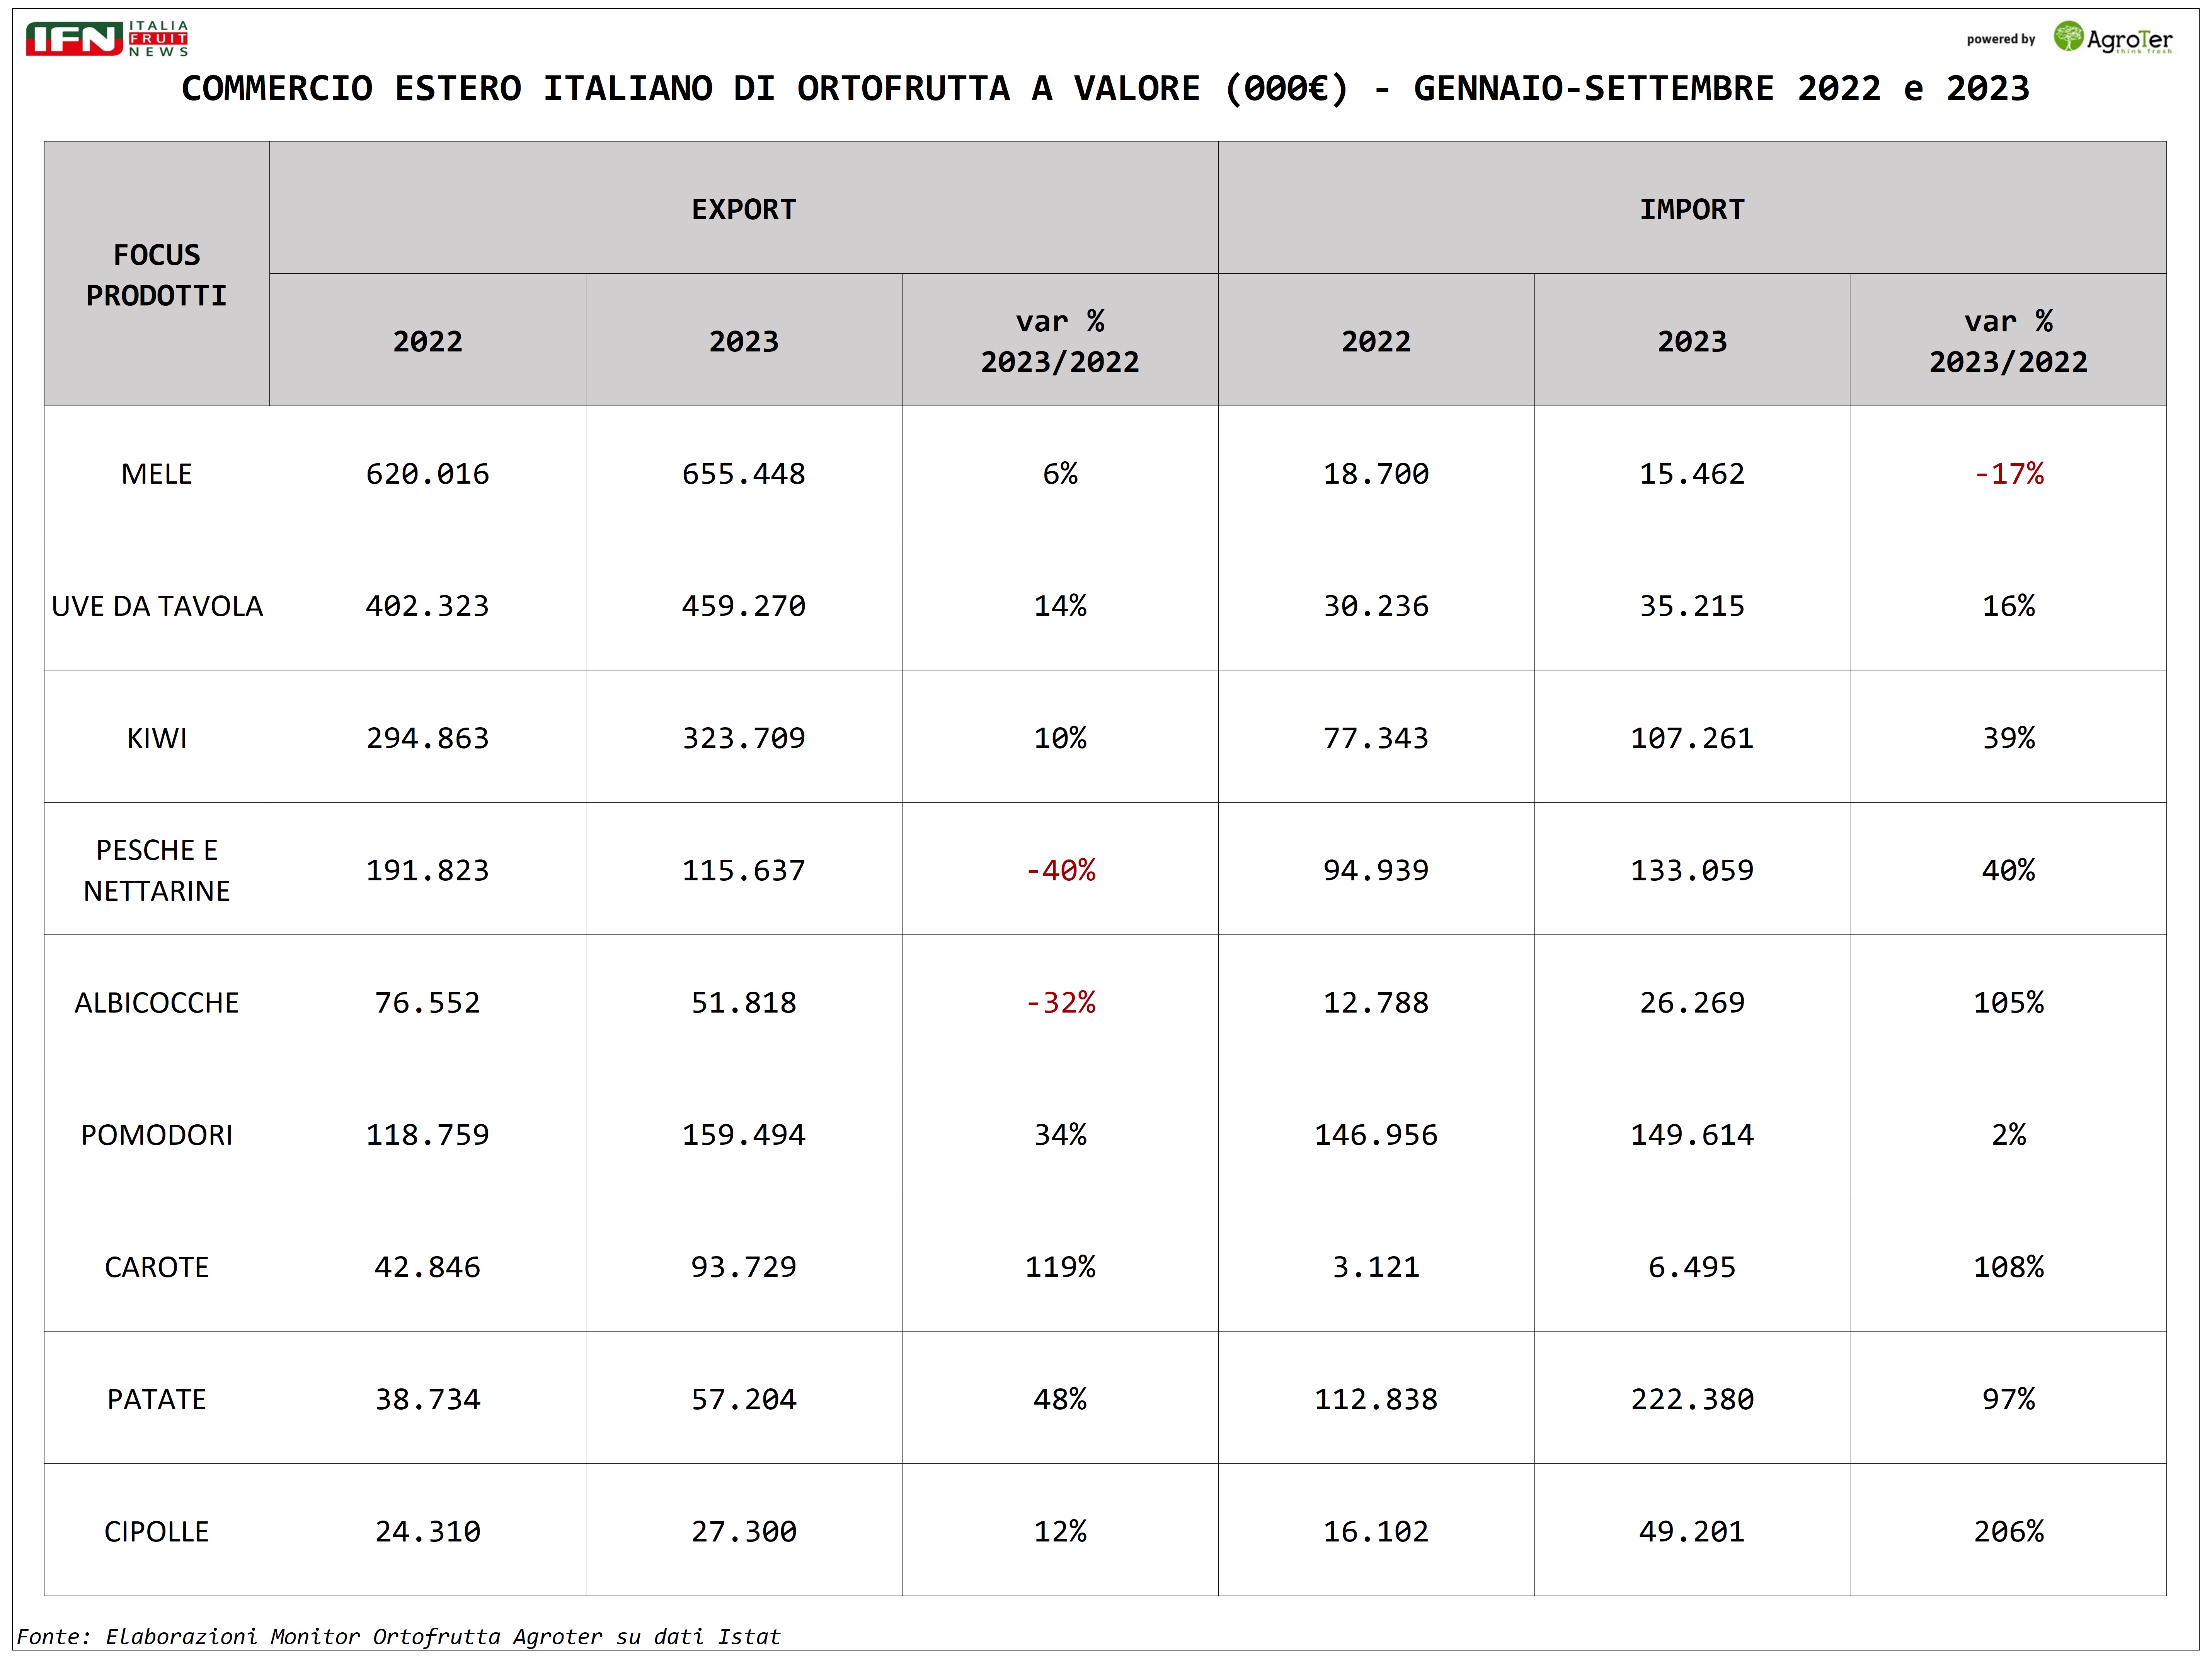Image resolution: width=2212 pixels, height=1659 pixels.
Task: Select the CAROTE export variation 119%
Action: [1060, 1266]
